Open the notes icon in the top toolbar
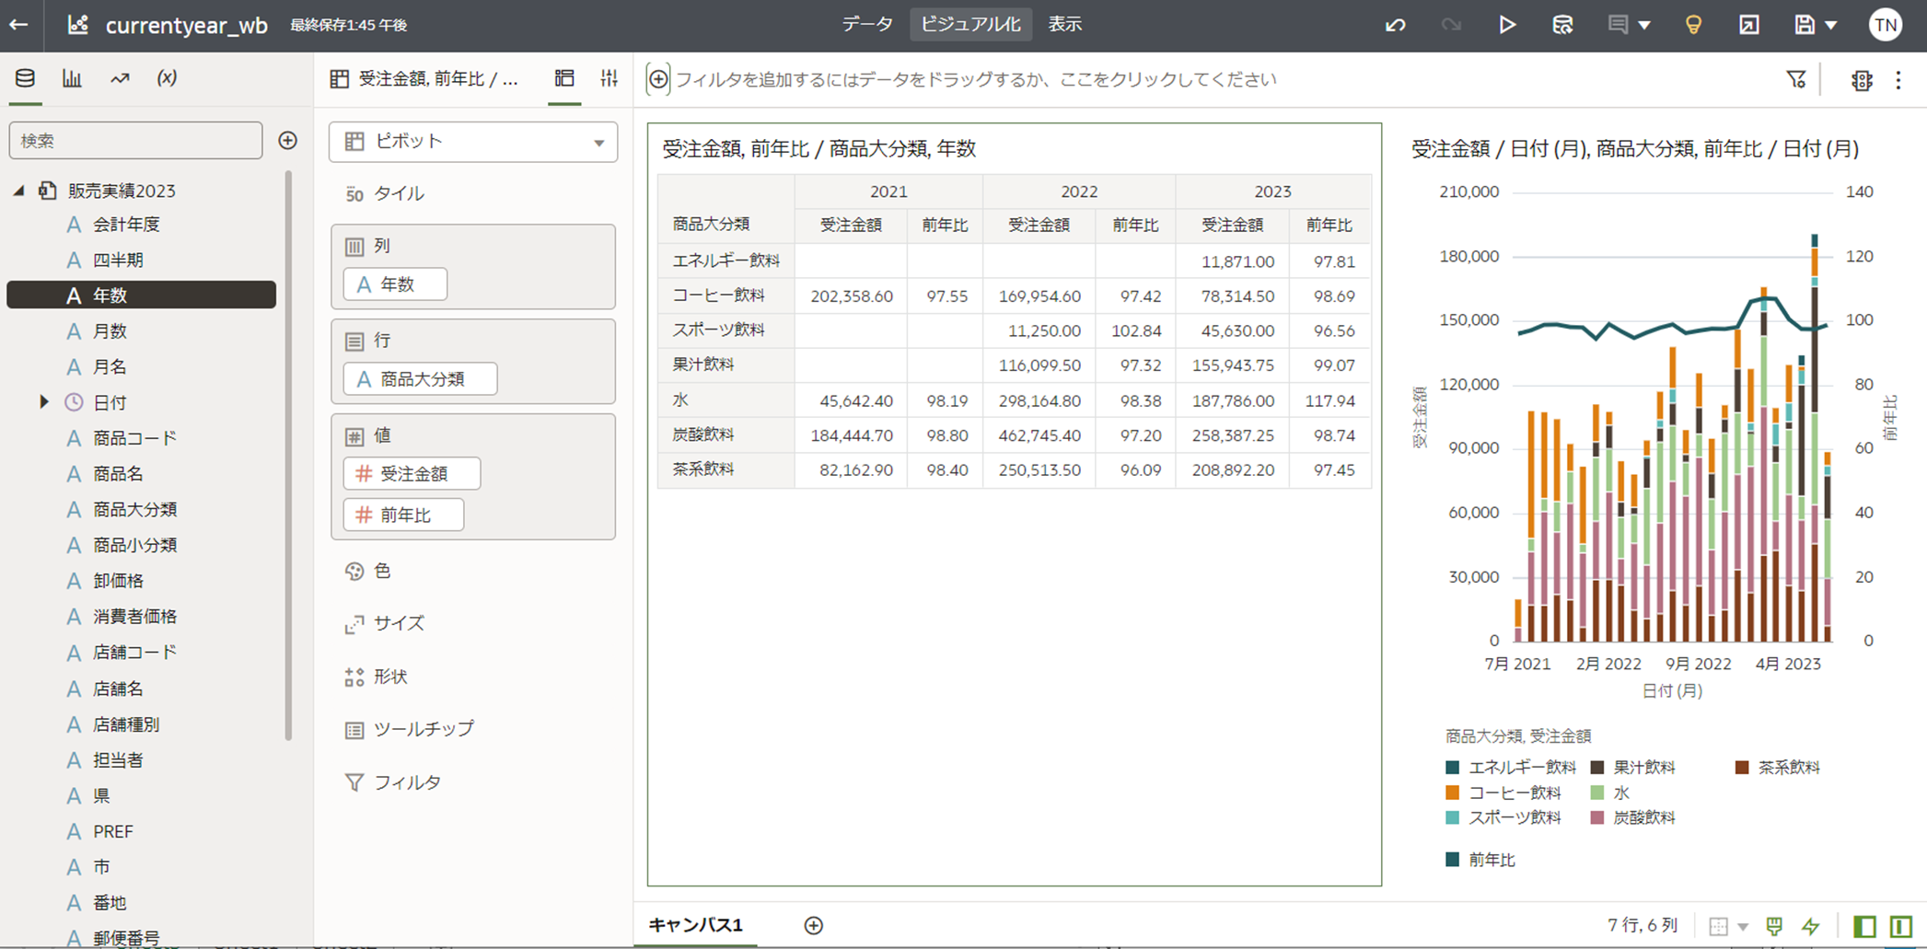 pos(1618,25)
